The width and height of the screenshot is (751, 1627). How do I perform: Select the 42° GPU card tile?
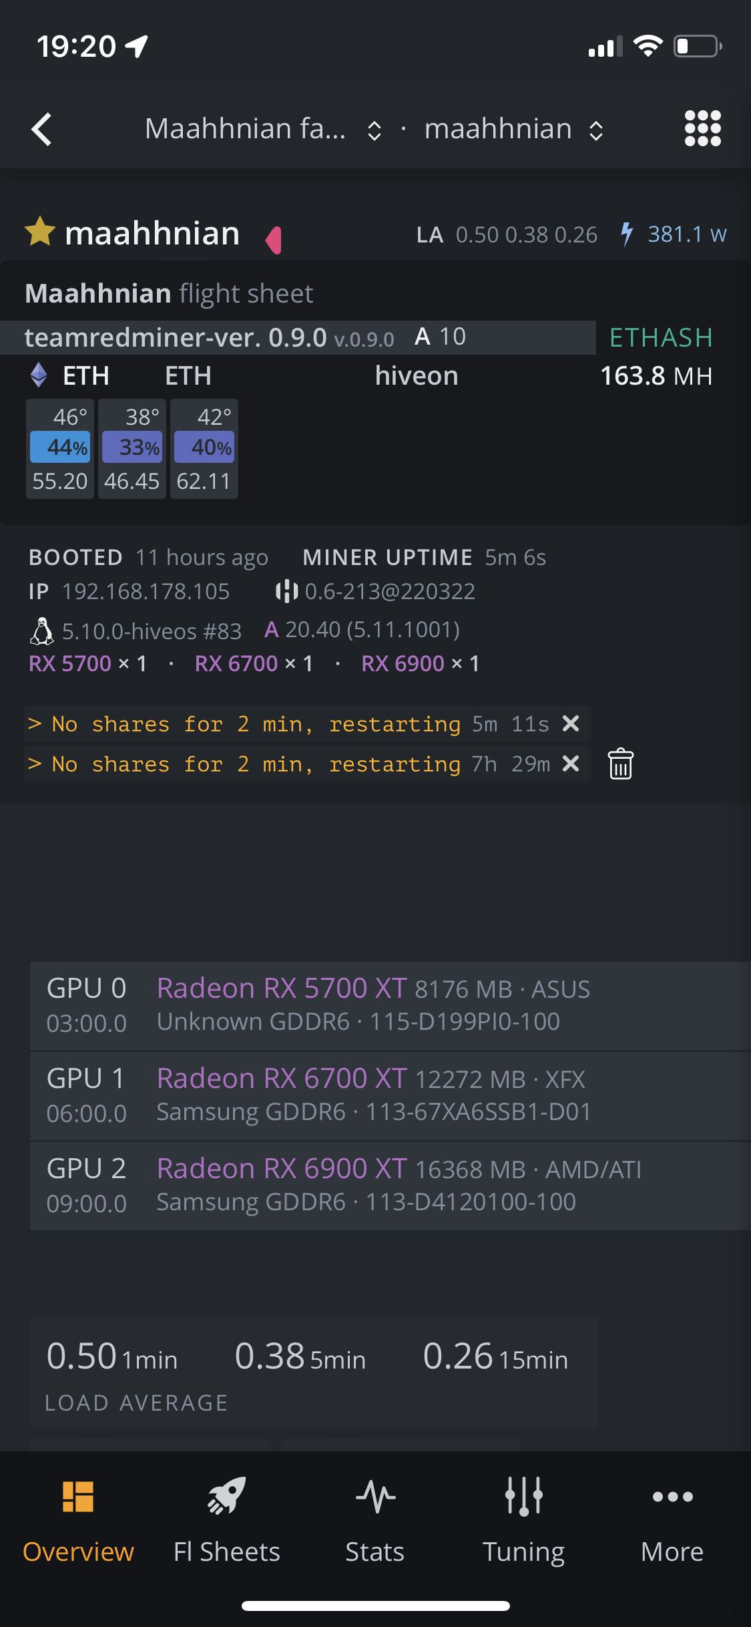pos(204,449)
